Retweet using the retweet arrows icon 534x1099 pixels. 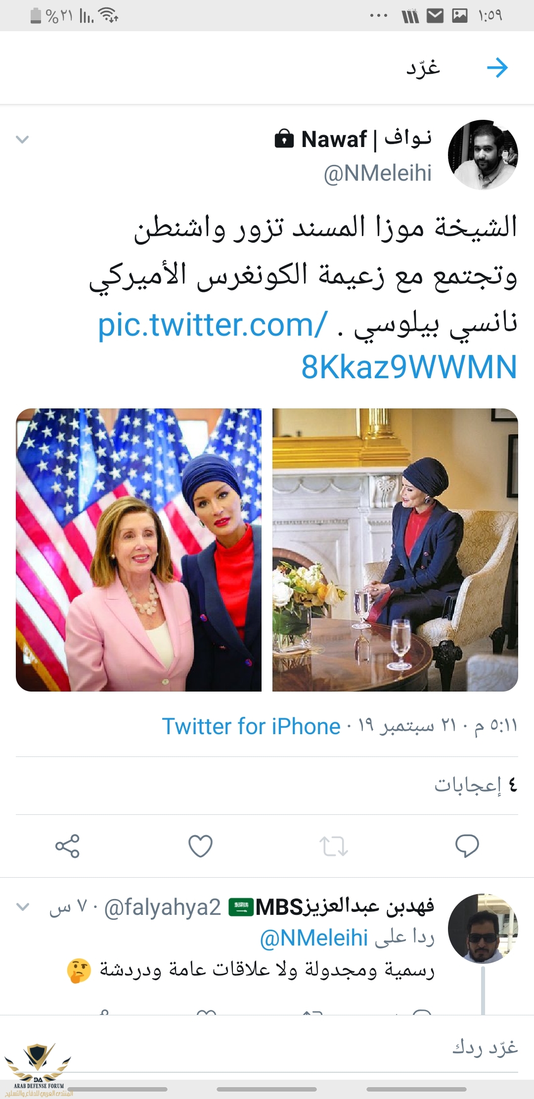click(x=334, y=846)
